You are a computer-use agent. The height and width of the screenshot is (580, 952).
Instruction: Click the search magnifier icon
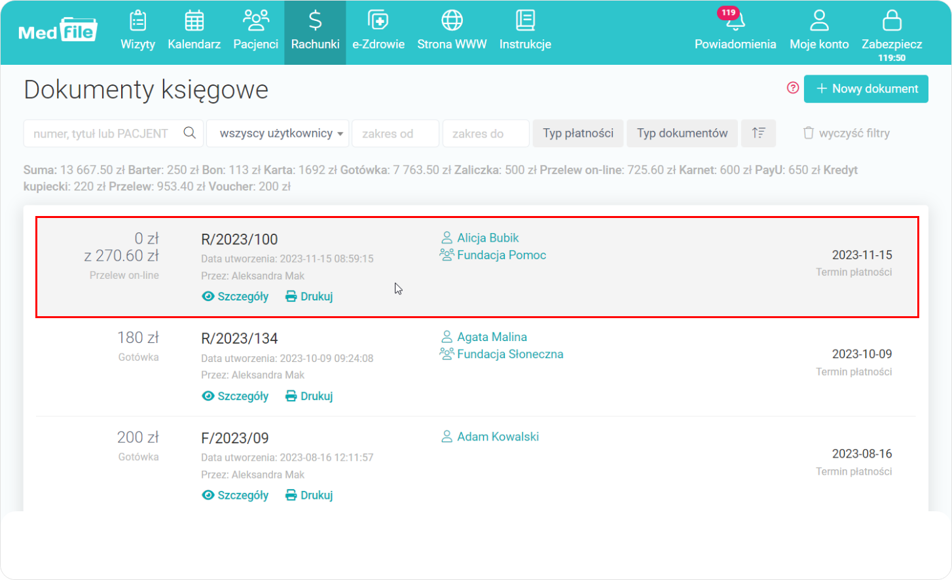[x=190, y=133]
